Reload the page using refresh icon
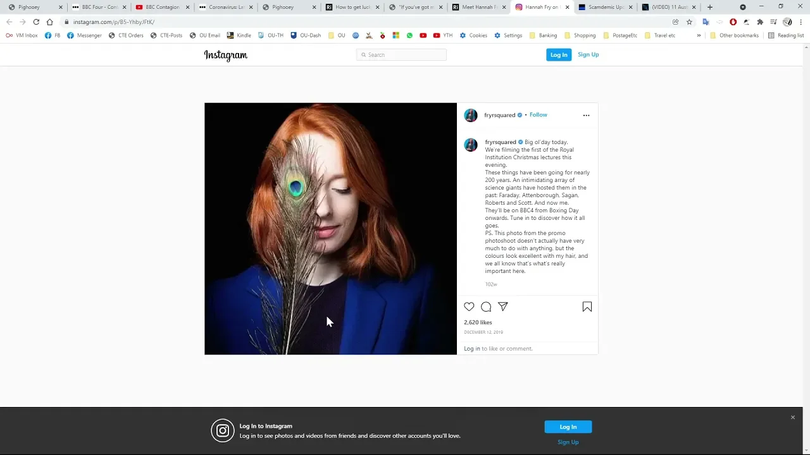Image resolution: width=810 pixels, height=455 pixels. [36, 21]
